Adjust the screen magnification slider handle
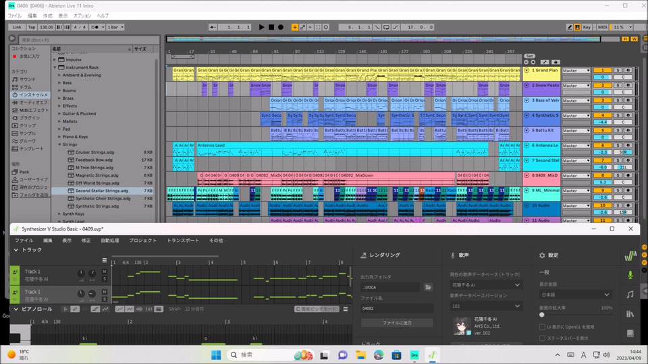Viewport: 648px width, 364px height. pyautogui.click(x=542, y=315)
